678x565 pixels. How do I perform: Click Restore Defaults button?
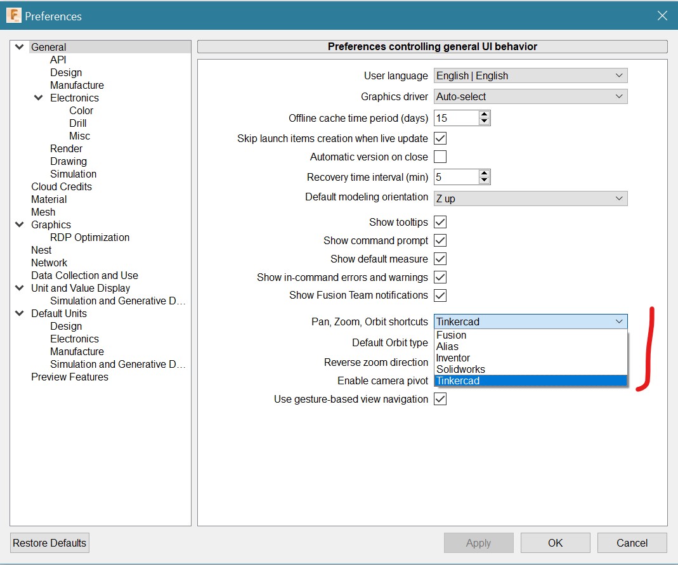click(49, 543)
